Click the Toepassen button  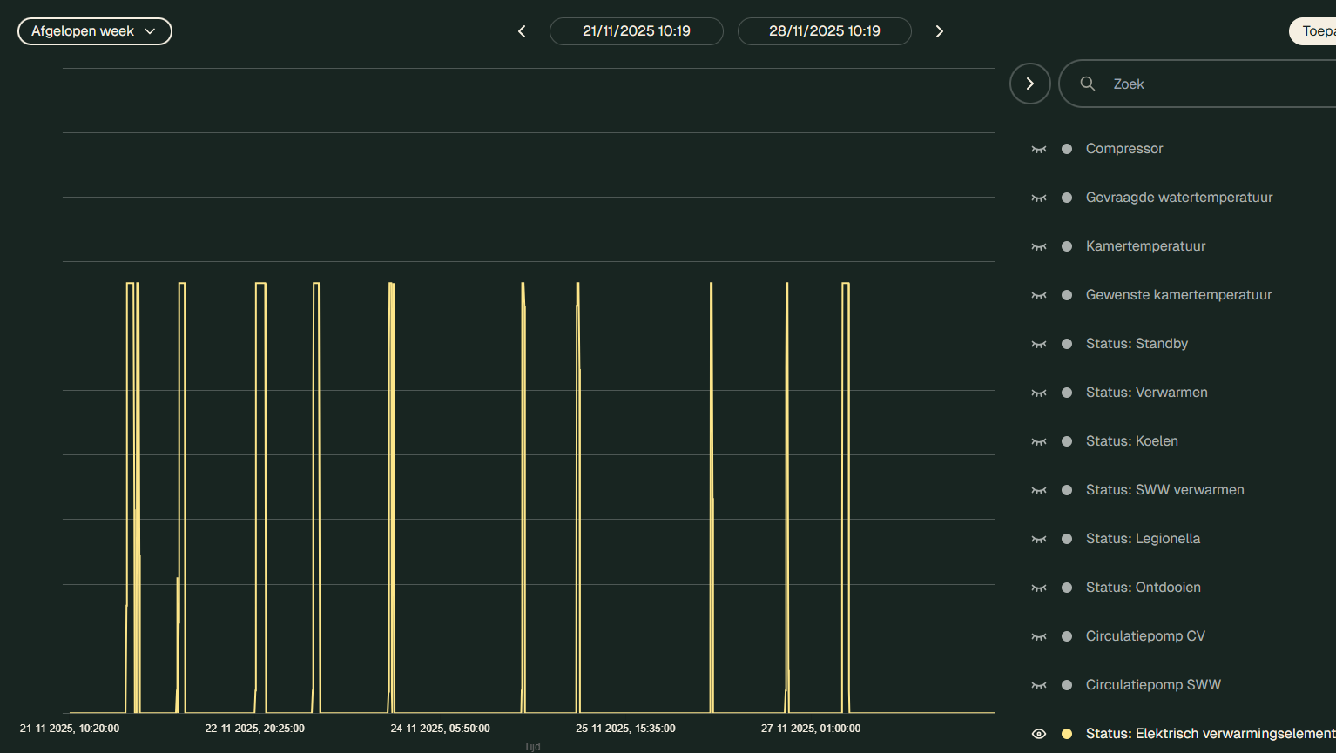[1312, 31]
